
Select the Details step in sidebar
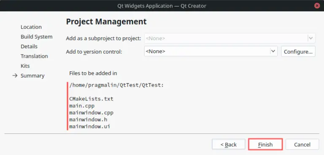[29, 46]
